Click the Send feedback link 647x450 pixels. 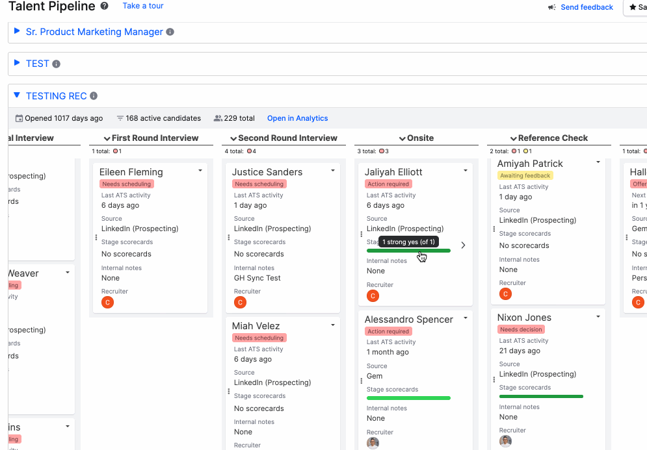tap(587, 7)
